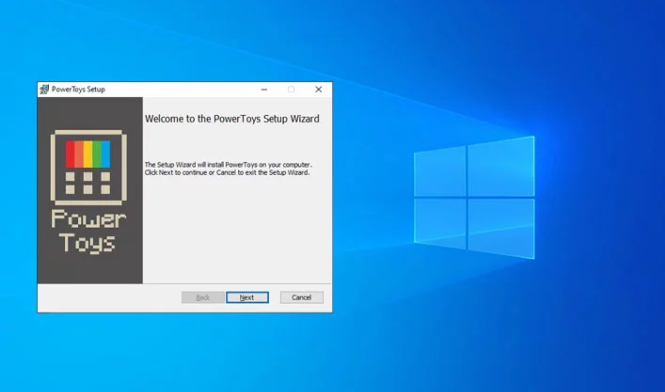Click the PowerToys rainbow logo artwork
The image size is (665, 392).
(x=88, y=165)
